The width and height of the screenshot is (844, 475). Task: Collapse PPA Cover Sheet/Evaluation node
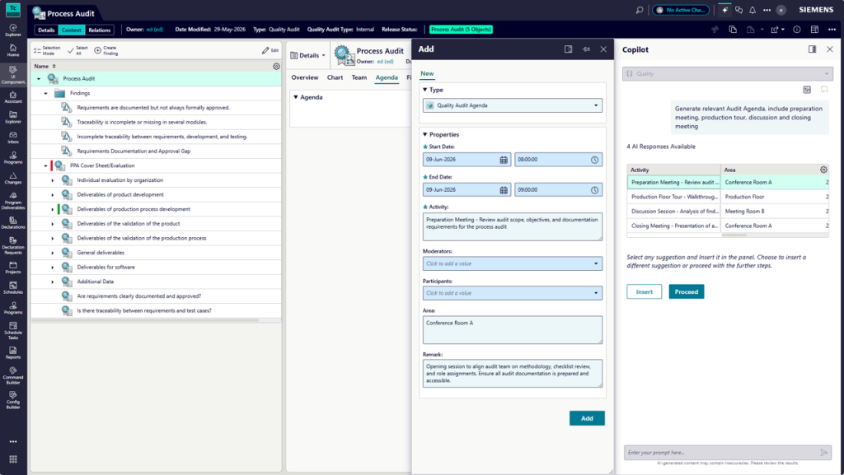pyautogui.click(x=46, y=166)
